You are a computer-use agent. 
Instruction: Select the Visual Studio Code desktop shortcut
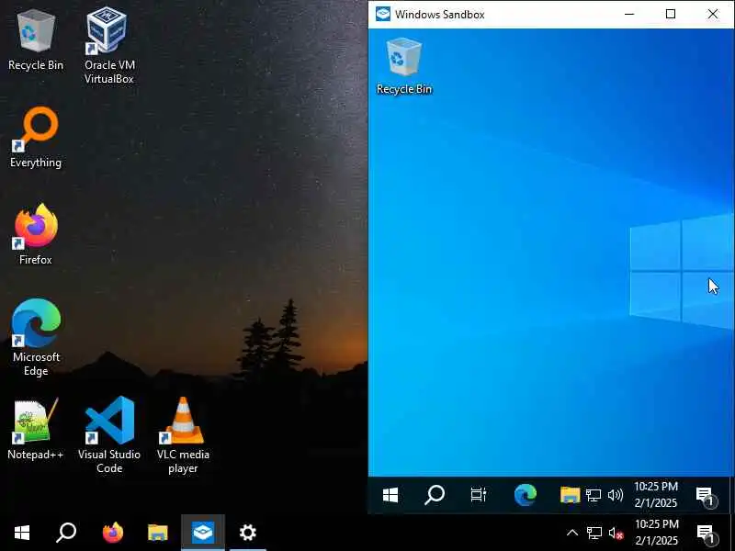(109, 434)
